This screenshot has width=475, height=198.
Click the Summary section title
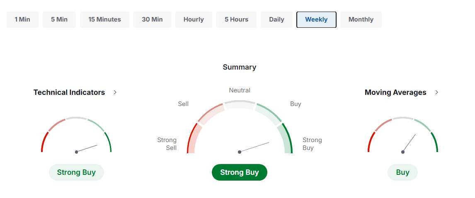240,67
